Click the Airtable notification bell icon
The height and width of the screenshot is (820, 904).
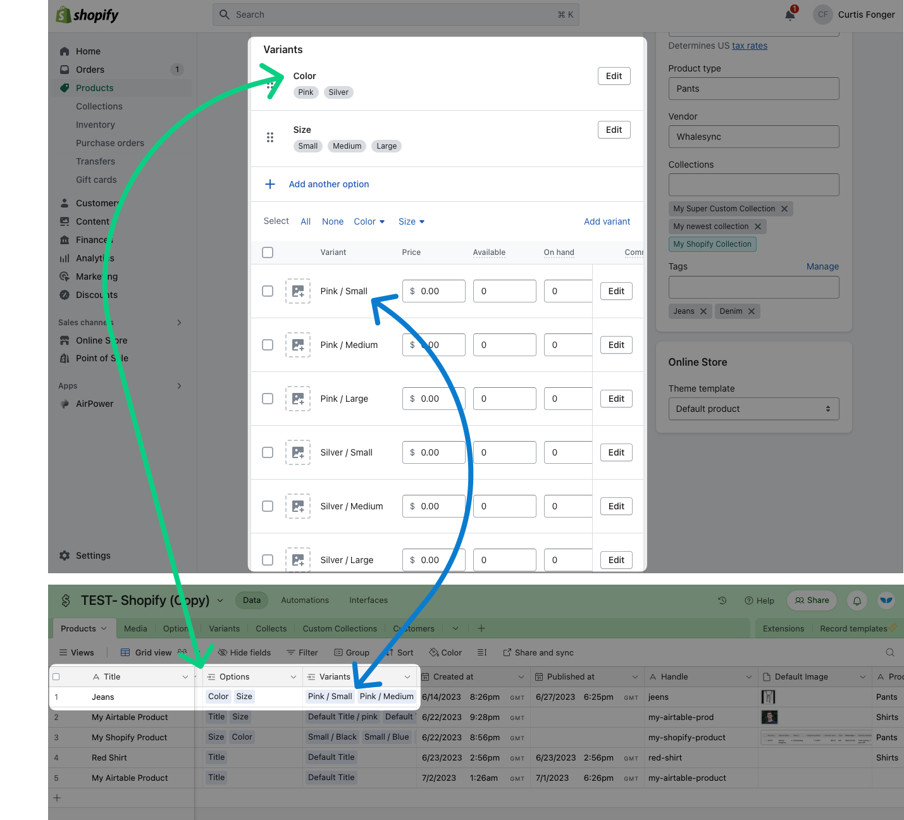pyautogui.click(x=857, y=601)
